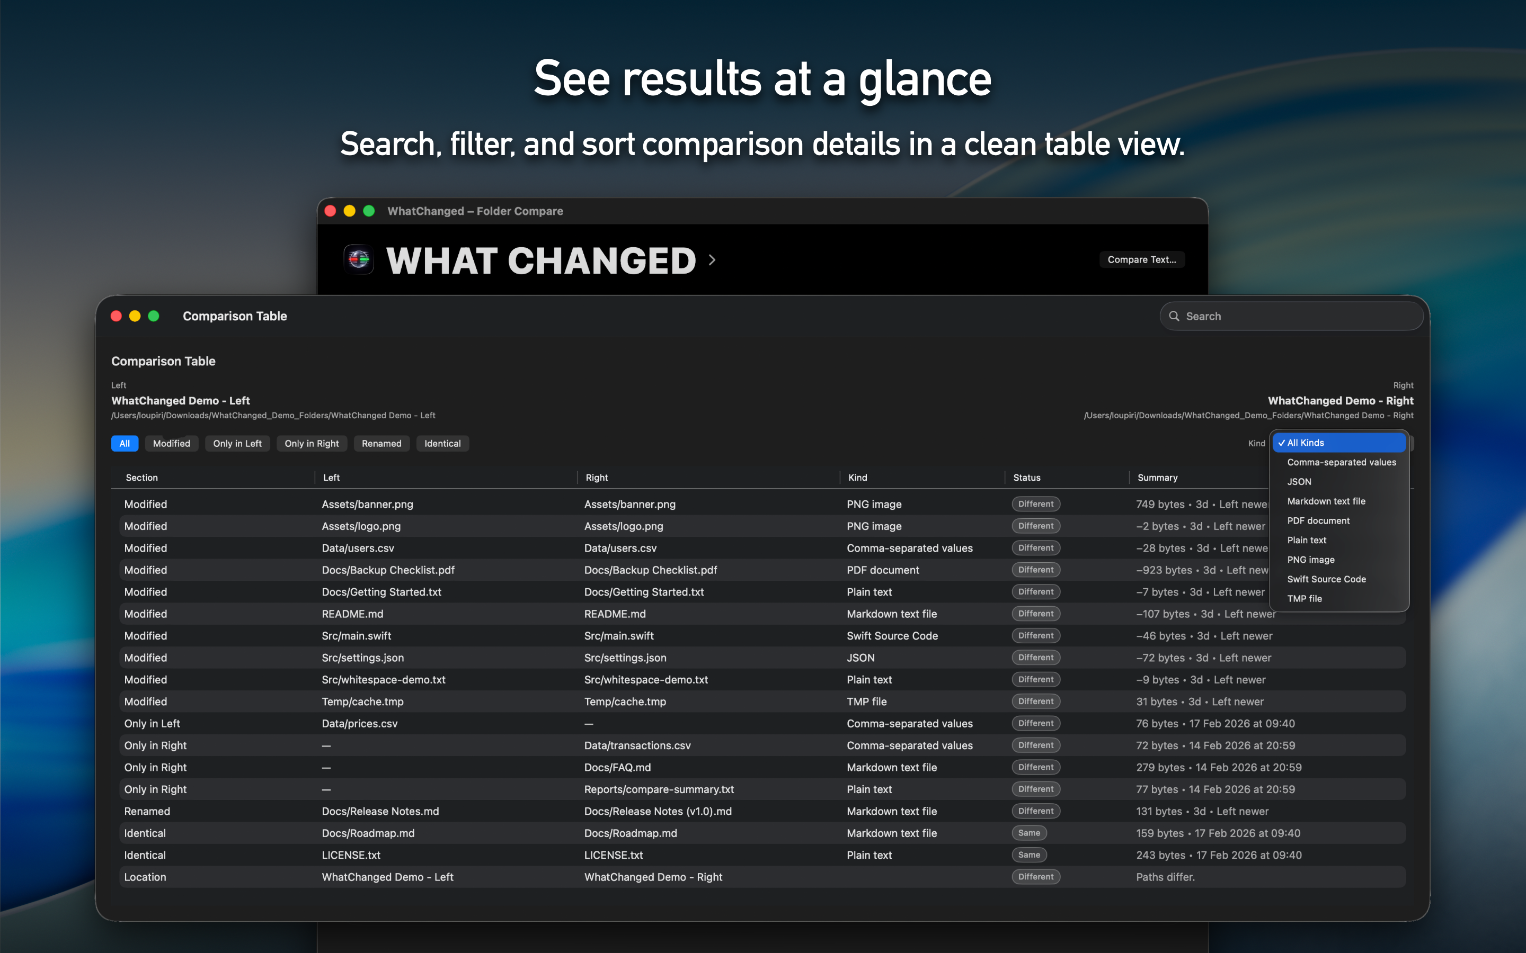Click into the Search input field

(x=1291, y=316)
